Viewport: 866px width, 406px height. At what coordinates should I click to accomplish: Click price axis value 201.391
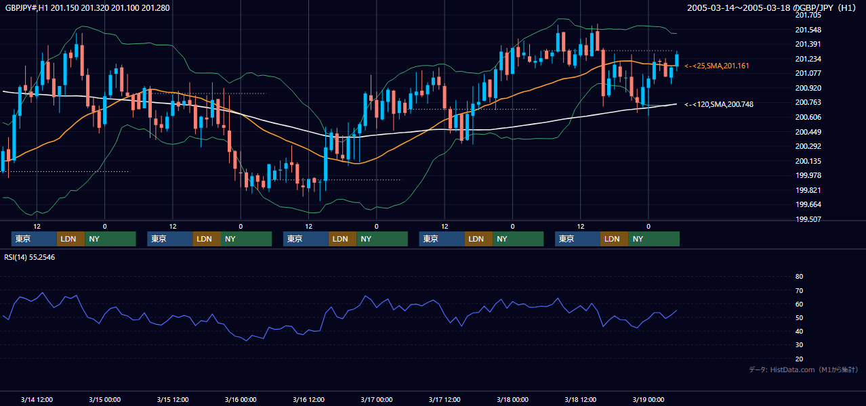(808, 44)
